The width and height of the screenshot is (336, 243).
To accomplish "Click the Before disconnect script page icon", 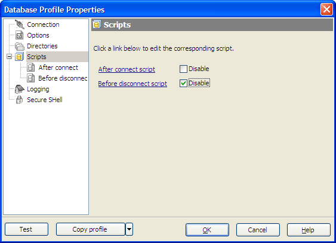I will [x=31, y=78].
